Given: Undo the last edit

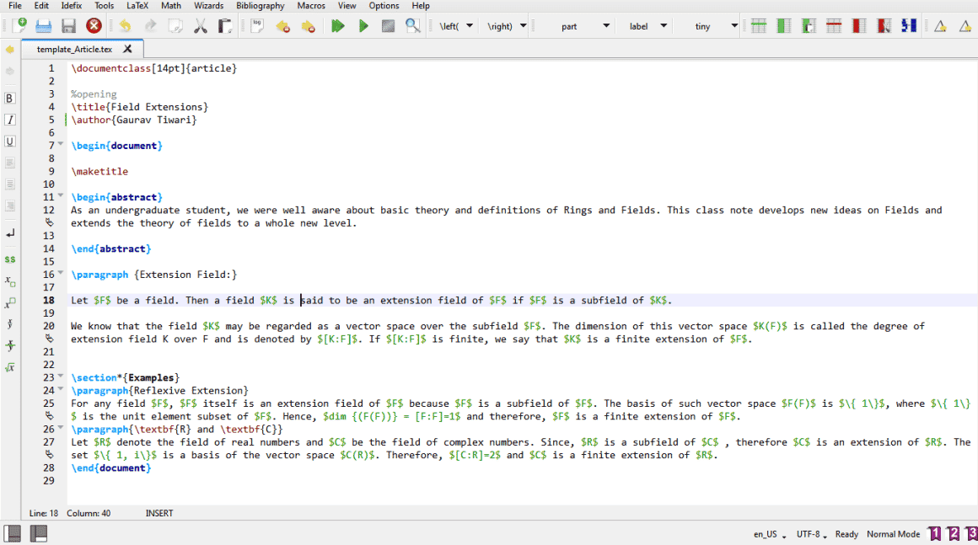Looking at the screenshot, I should click(123, 25).
